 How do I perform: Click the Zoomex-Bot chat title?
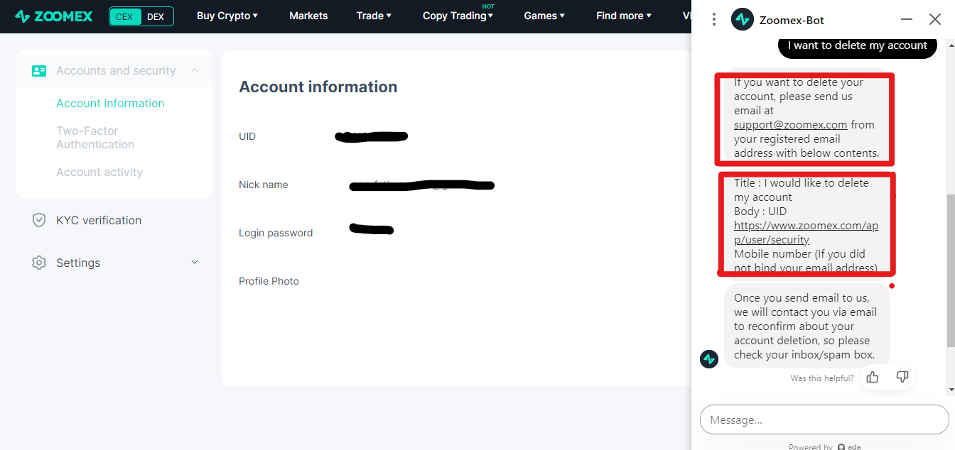click(792, 20)
